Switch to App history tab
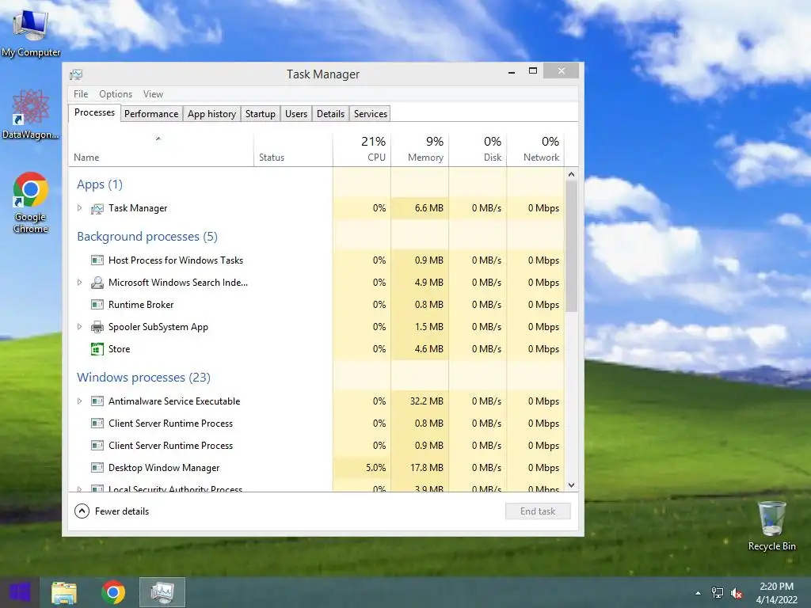Screen dimensions: 811x608 (211, 114)
